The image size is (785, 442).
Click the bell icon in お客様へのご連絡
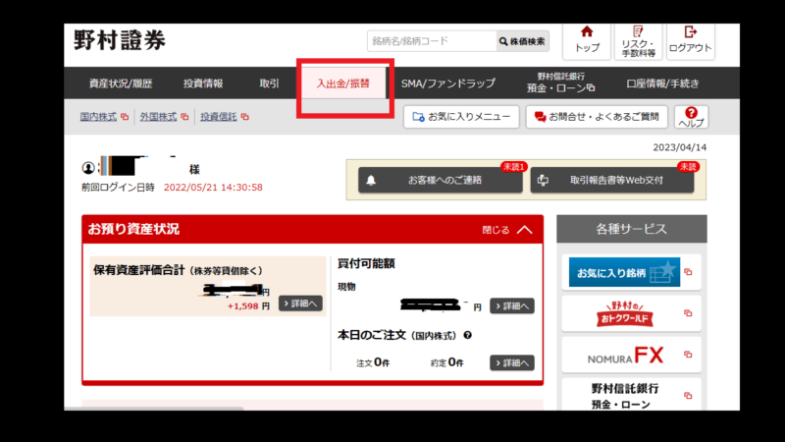[x=371, y=181]
